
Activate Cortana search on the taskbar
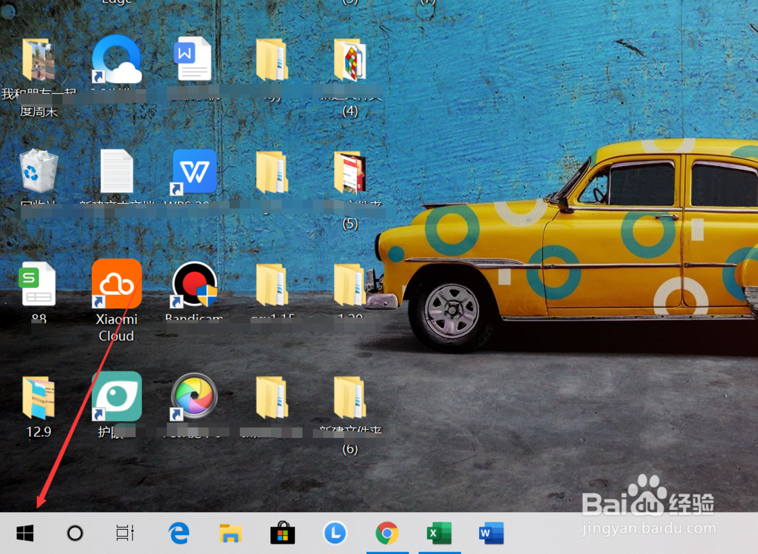tap(74, 533)
